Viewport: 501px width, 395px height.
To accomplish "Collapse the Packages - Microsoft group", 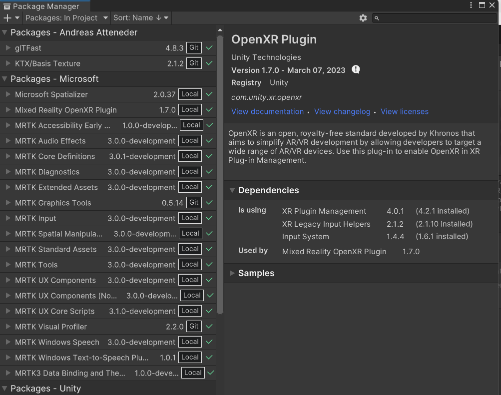I will (x=5, y=78).
